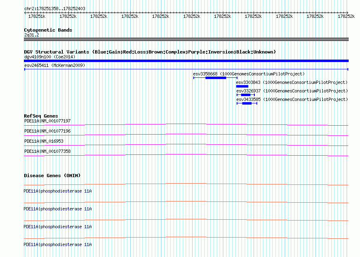
Task: Click the esv2465411 (McKernan2009) label
Action: pyautogui.click(x=55, y=65)
